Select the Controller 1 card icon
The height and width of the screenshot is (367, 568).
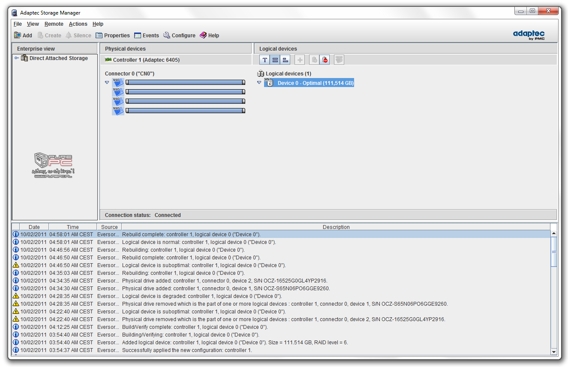[108, 60]
